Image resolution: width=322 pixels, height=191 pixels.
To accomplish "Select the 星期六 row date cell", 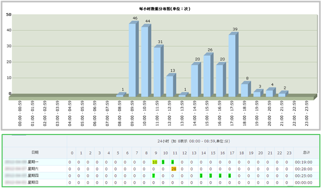I will click(x=35, y=169).
